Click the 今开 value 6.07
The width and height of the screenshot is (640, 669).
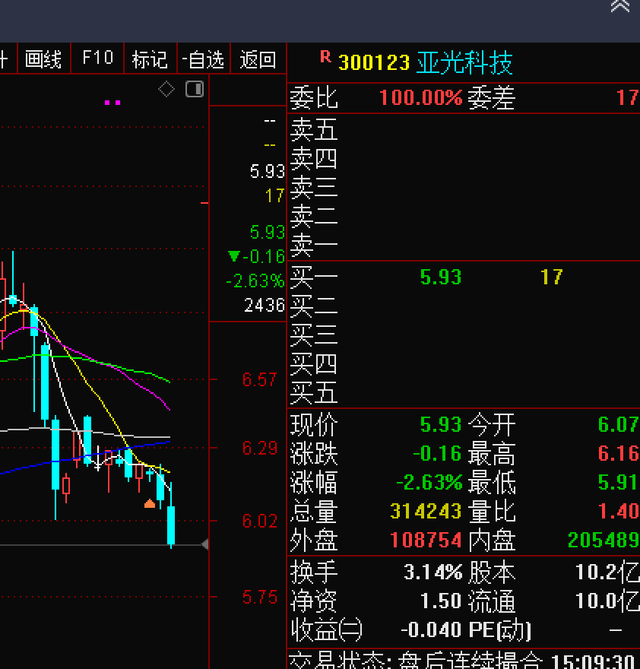coord(618,424)
